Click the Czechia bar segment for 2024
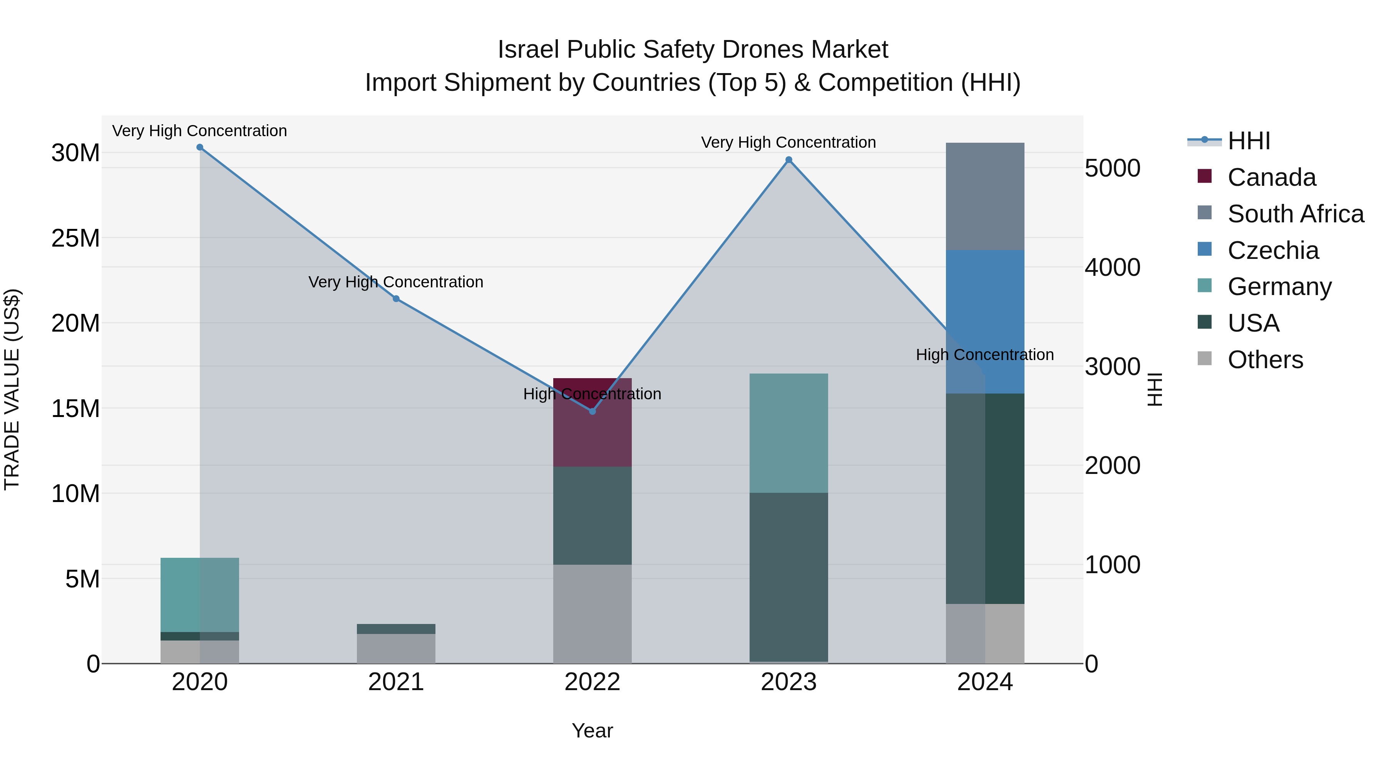Image resolution: width=1386 pixels, height=779 pixels. coord(985,322)
